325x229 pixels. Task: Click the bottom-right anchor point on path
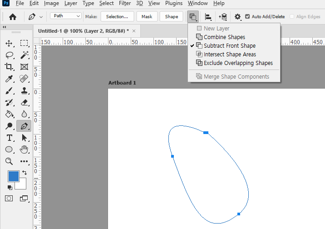pos(239,214)
